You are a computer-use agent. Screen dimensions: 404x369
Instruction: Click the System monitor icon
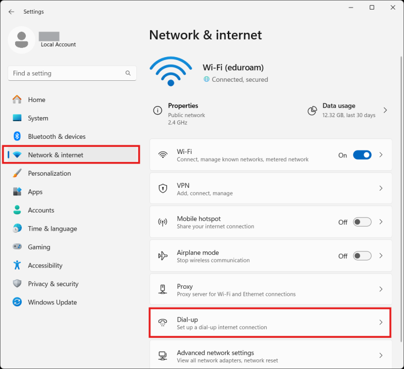click(x=17, y=118)
